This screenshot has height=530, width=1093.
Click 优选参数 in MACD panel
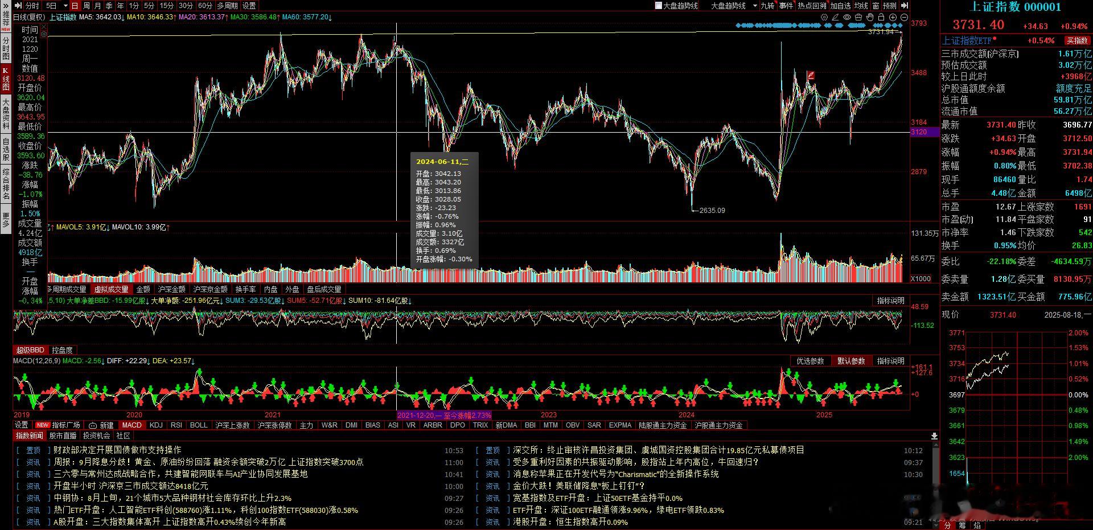click(810, 361)
